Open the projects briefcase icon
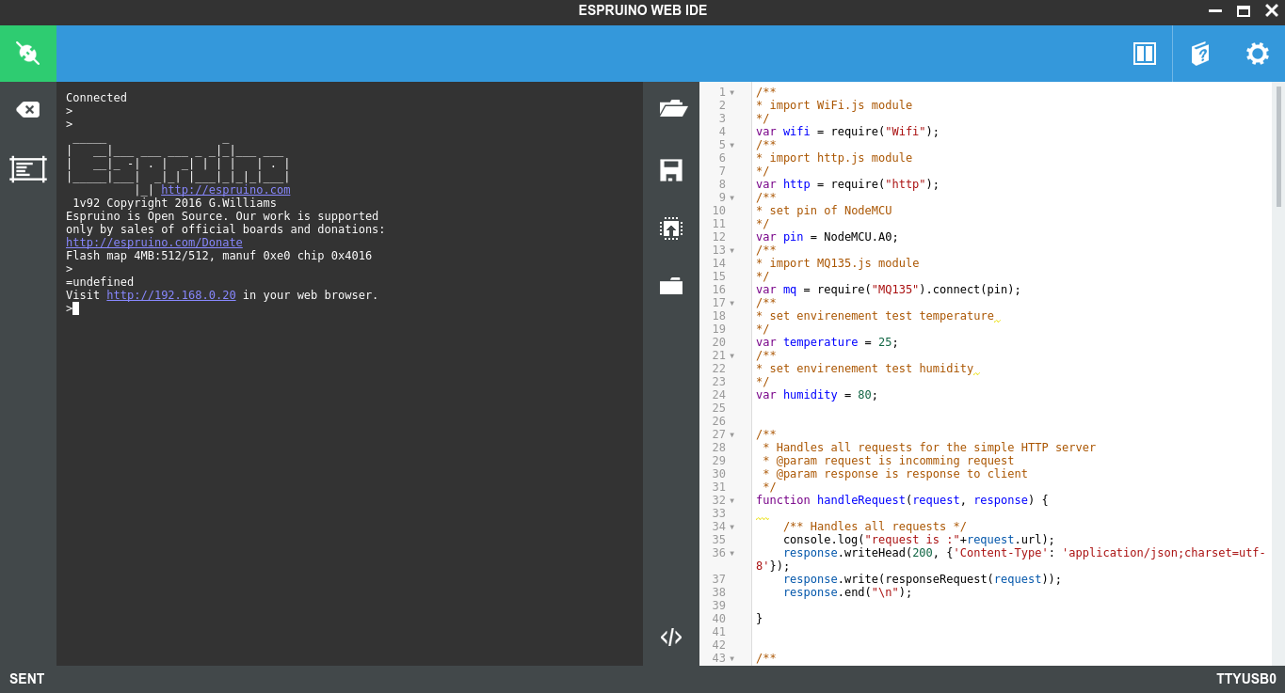The width and height of the screenshot is (1285, 693). [671, 285]
